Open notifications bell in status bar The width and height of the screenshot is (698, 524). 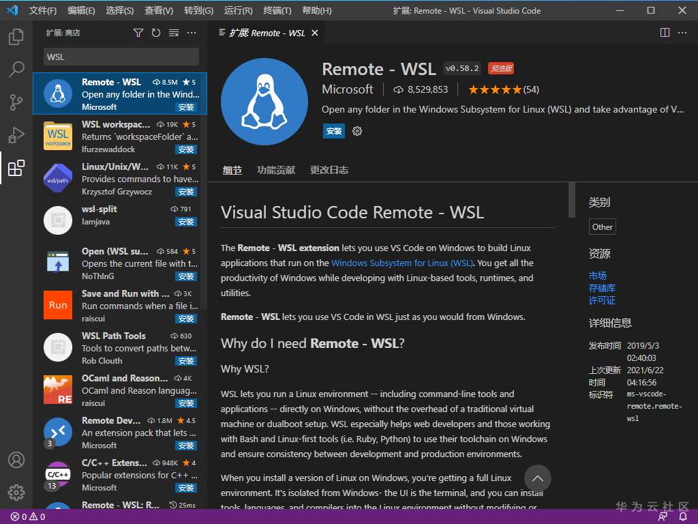pos(682,517)
